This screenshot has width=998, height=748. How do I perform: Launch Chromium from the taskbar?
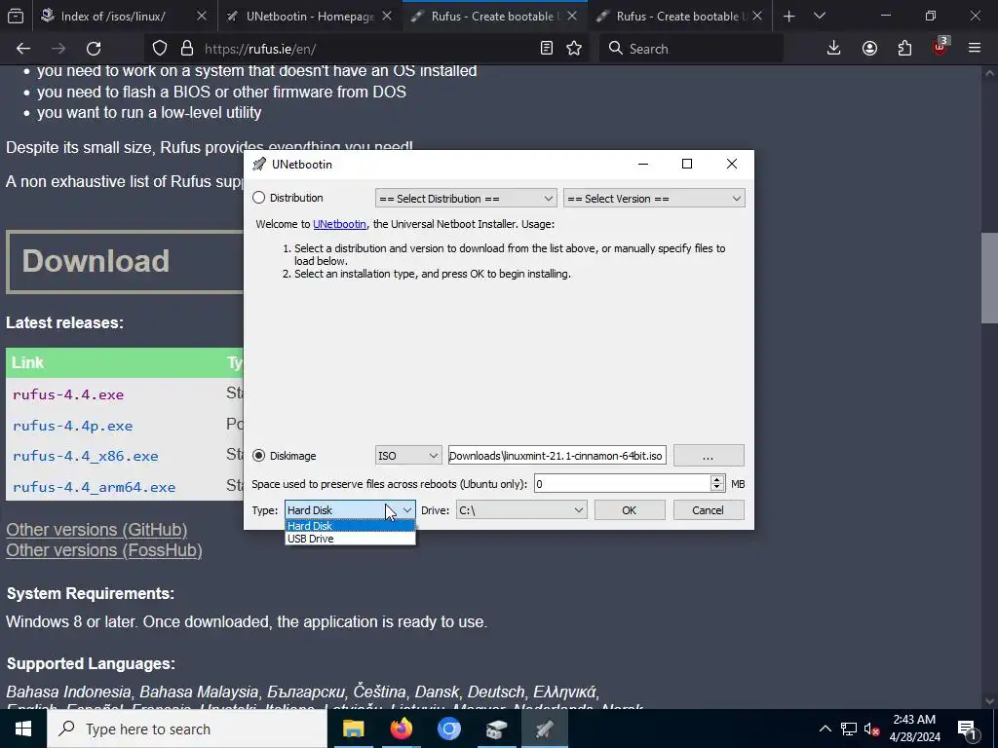pos(448,729)
